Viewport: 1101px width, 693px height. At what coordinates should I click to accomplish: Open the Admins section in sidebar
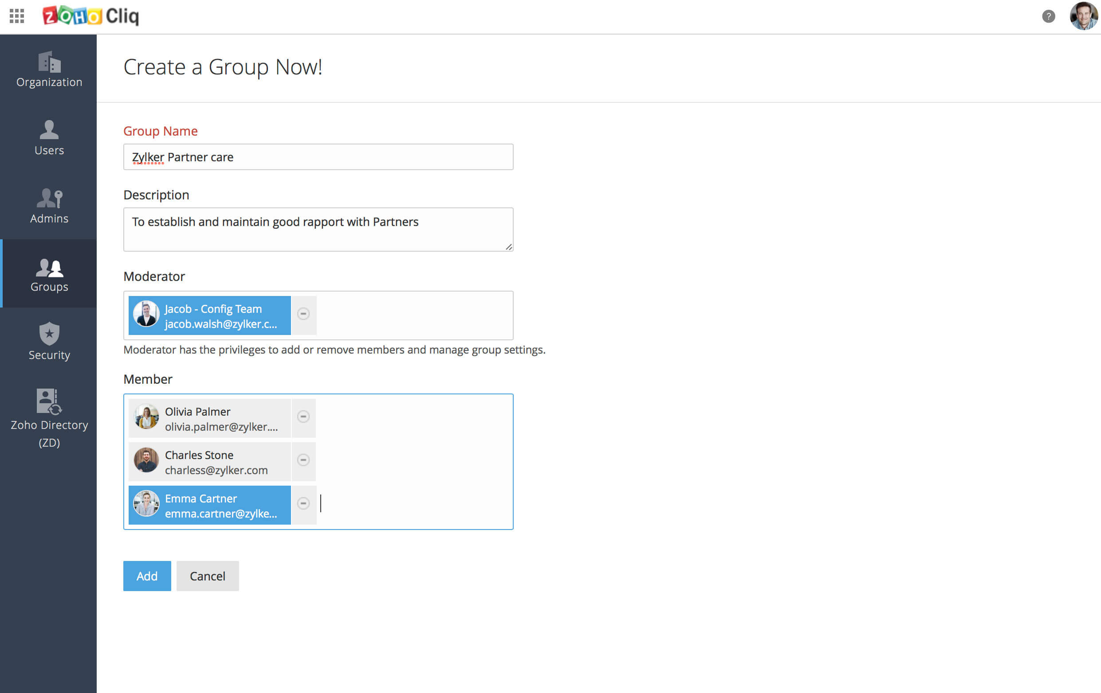point(49,206)
